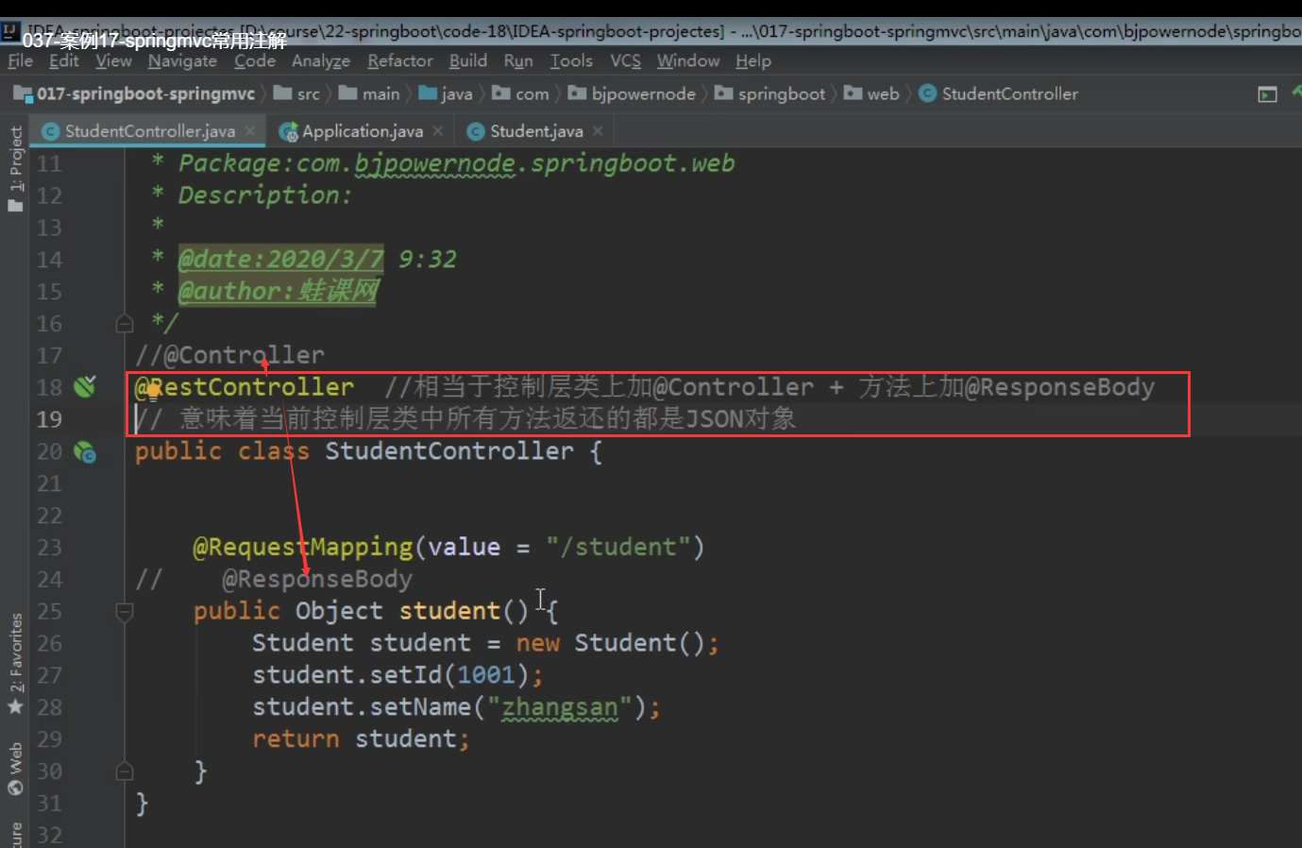Click the new Student() constructor call

pyautogui.click(x=610, y=643)
